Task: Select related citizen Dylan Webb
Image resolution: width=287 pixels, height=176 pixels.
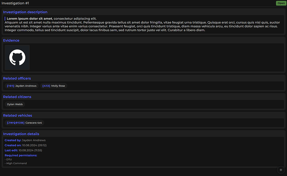Action: [x=15, y=104]
